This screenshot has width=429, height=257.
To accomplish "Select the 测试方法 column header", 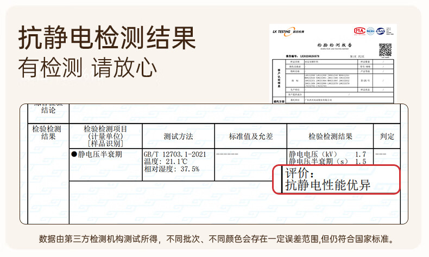I will (x=178, y=136).
